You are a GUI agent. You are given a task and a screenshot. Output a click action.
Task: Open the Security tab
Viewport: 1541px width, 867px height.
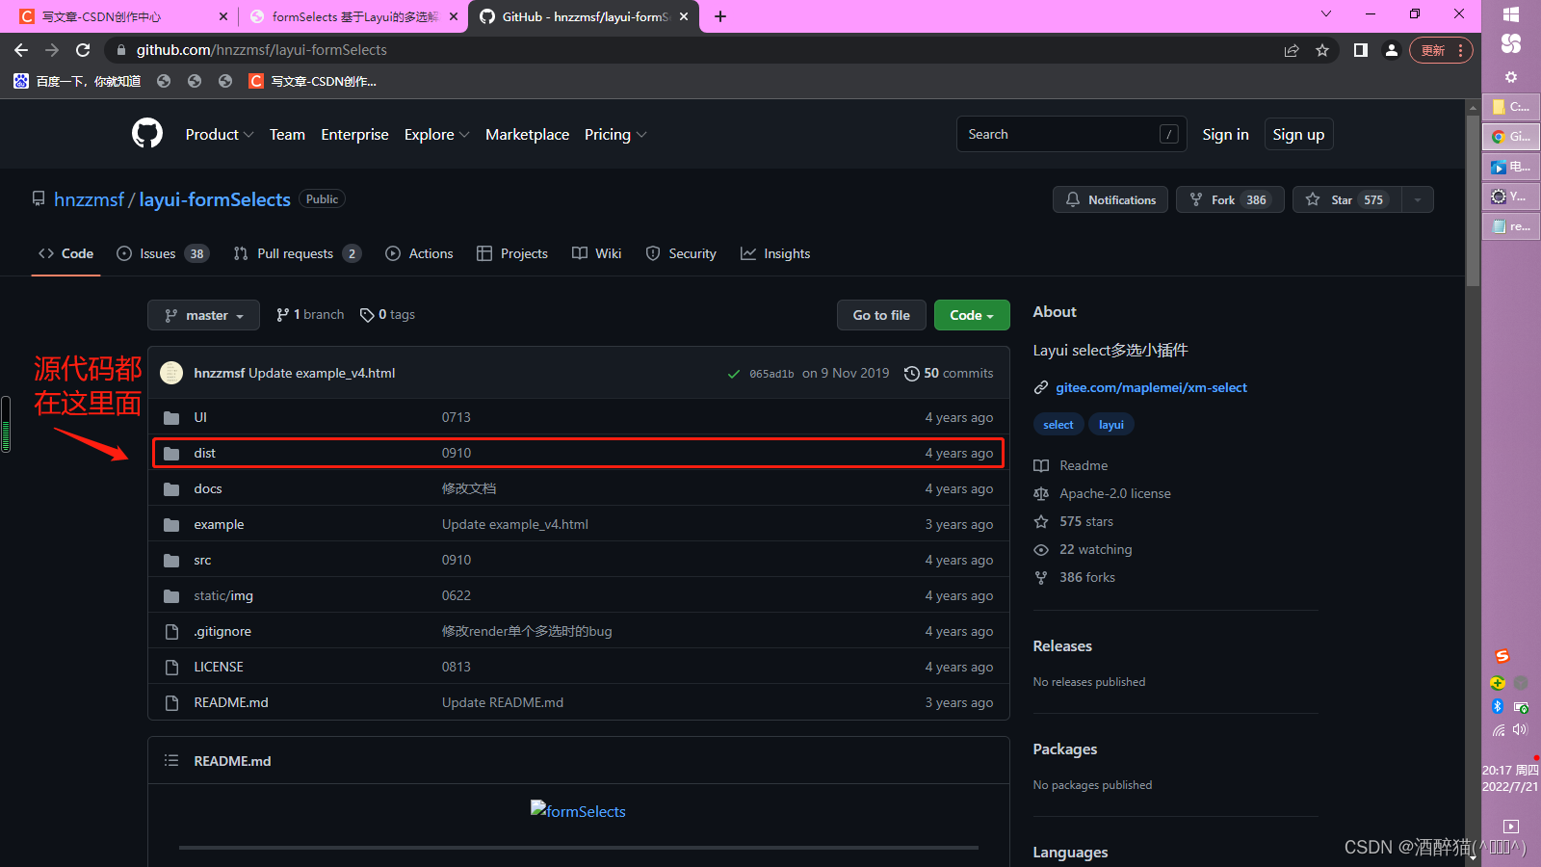coord(681,253)
